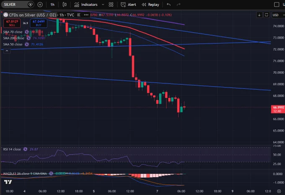Collapse the indicator legend with up chevron
This screenshot has width=285, height=195.
(7, 51)
